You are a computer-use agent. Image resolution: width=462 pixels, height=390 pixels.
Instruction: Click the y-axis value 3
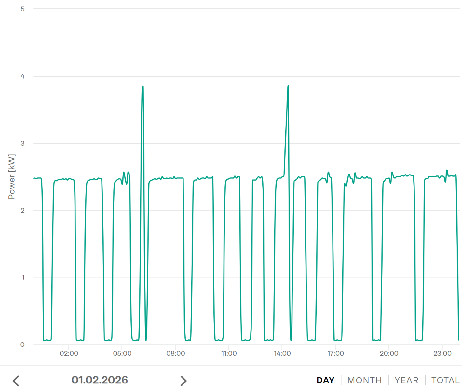point(22,143)
